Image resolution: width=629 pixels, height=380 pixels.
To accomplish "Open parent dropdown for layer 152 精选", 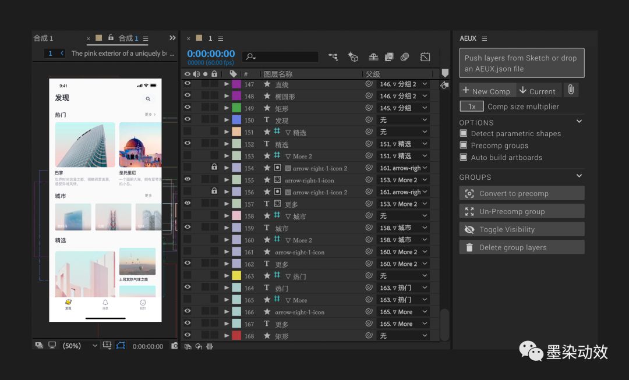I will tap(403, 144).
